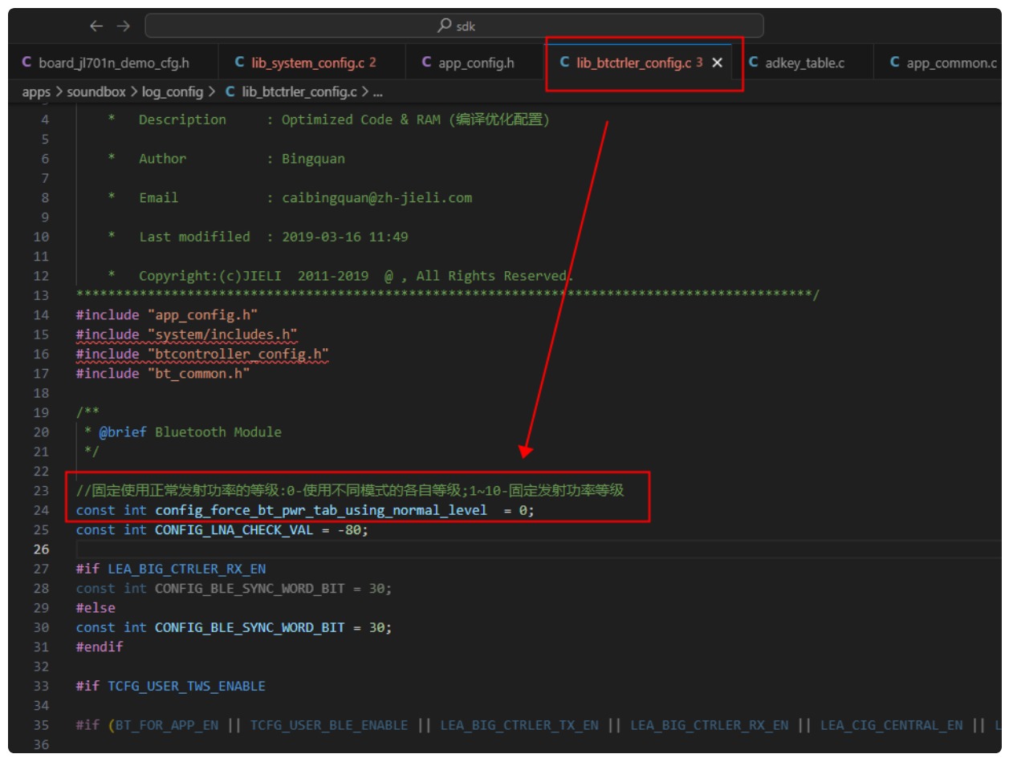Open the log_config breadcrumb dropdown
Screen dimensions: 1013x762
172,91
